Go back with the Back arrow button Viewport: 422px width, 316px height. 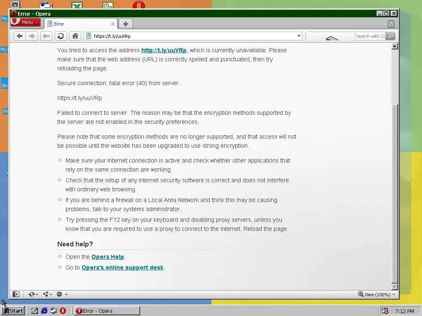coord(19,36)
